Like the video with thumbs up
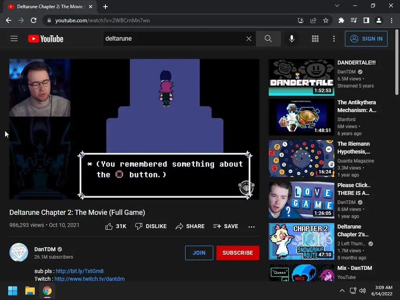The image size is (400, 300). [116, 226]
